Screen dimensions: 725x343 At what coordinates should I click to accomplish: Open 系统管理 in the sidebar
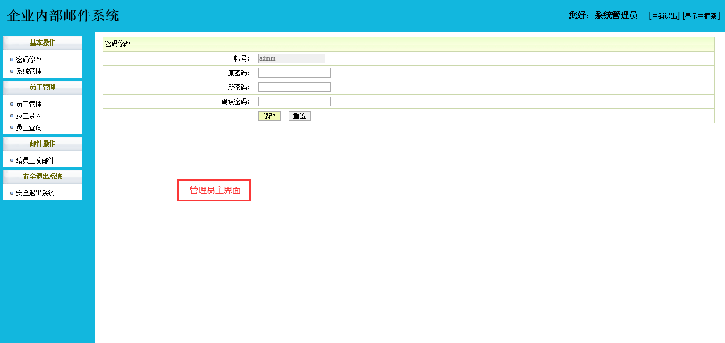[x=29, y=71]
